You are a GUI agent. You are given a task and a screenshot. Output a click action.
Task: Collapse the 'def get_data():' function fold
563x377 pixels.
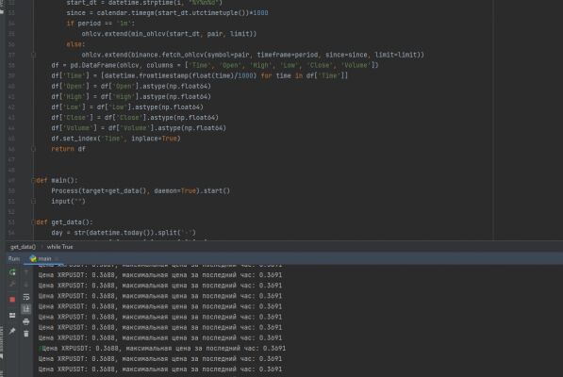click(33, 222)
